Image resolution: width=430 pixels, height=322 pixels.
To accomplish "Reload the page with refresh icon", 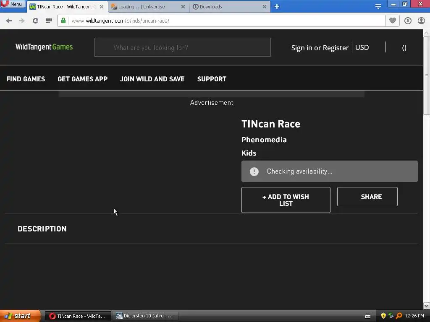I will [35, 21].
